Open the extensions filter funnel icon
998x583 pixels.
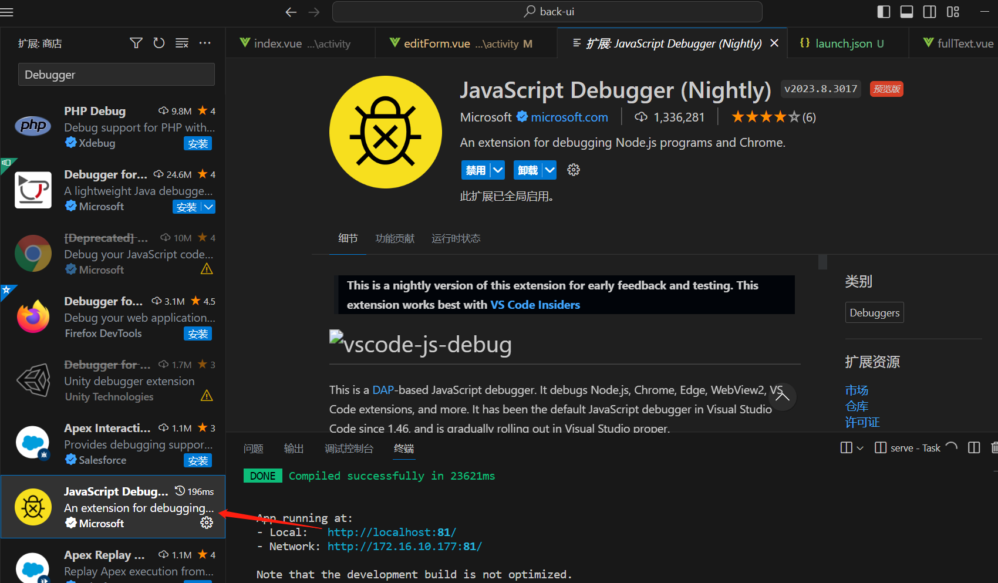coord(136,43)
